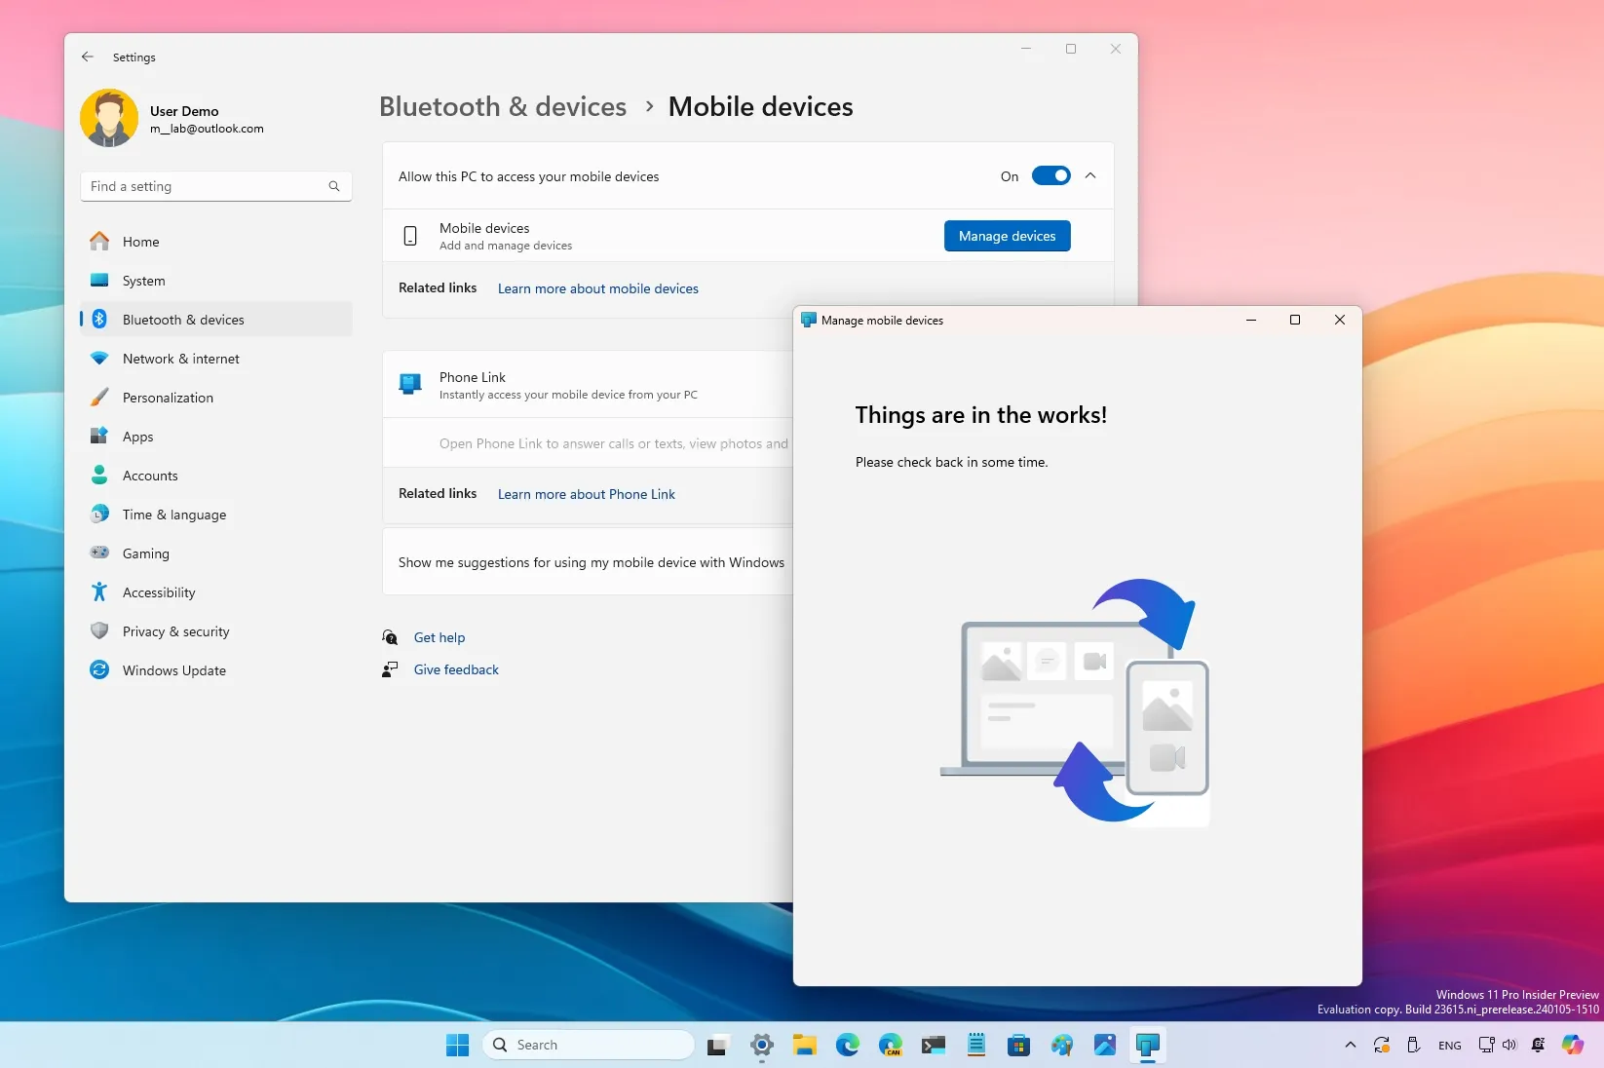The image size is (1604, 1068).
Task: Toggle suggestions for using my mobile device
Action: click(592, 562)
